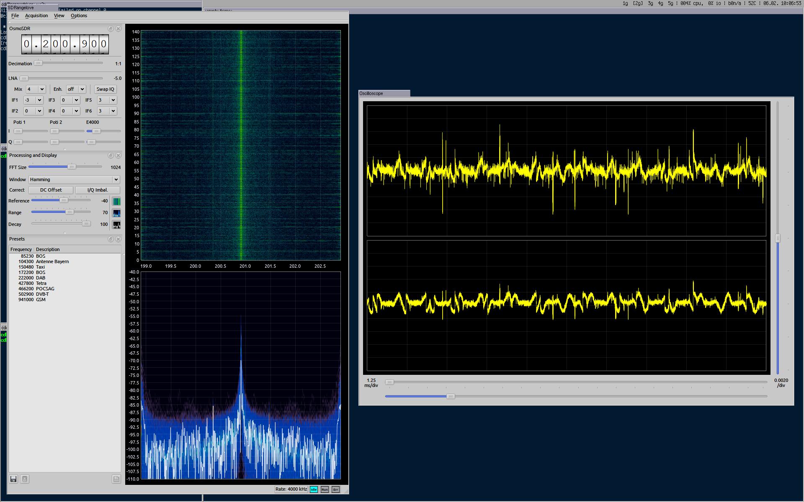Select the 222000 DAB preset
Screen dimensions: 804x502
click(64, 278)
